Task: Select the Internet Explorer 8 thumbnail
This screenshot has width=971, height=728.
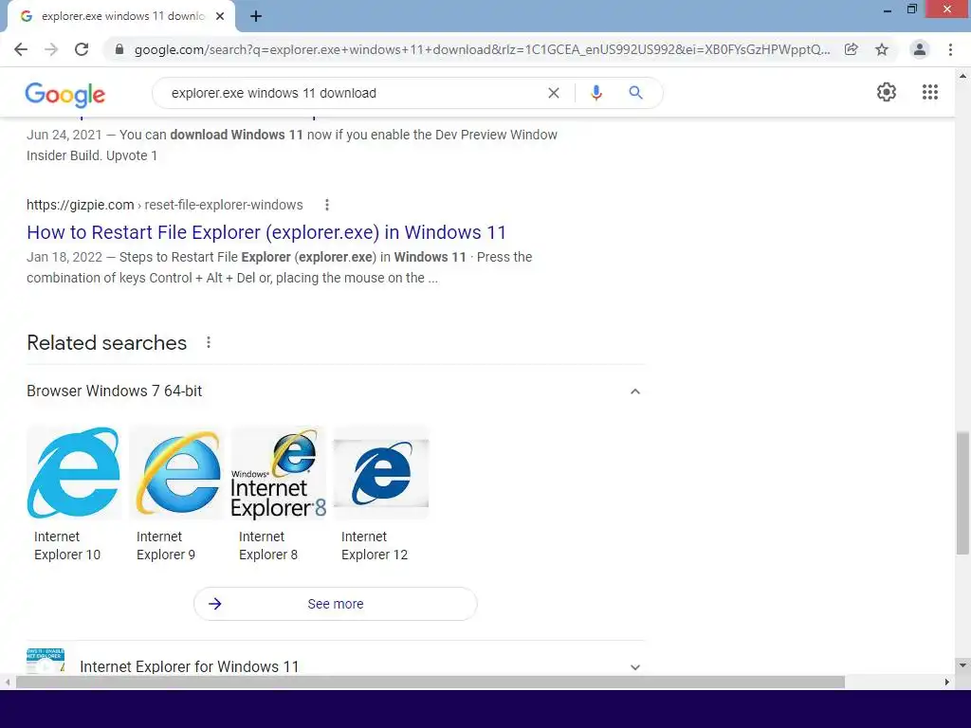Action: coord(279,473)
